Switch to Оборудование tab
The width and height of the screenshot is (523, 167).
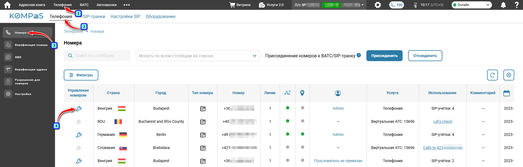click(x=160, y=16)
